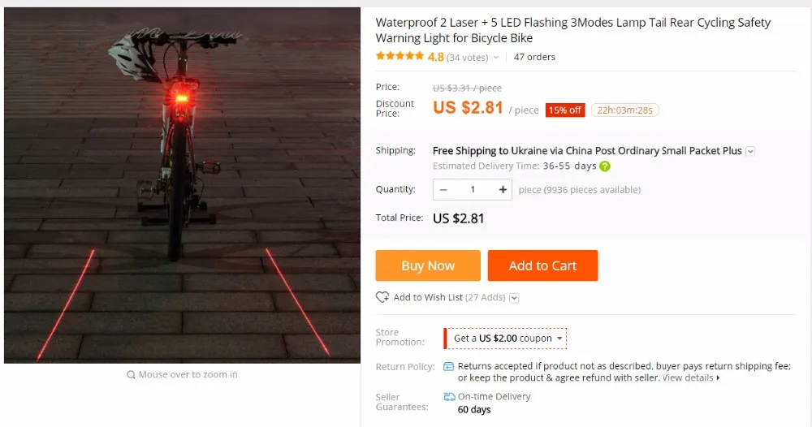Click the magnifier icon under product image
The height and width of the screenshot is (427, 812).
point(131,375)
